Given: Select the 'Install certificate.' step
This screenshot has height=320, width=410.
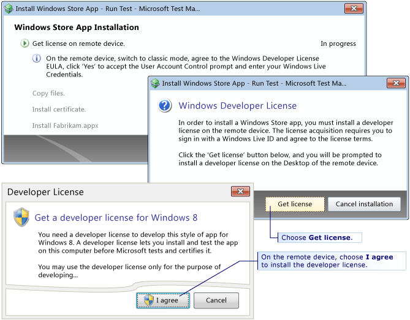Looking at the screenshot, I should pos(59,110).
